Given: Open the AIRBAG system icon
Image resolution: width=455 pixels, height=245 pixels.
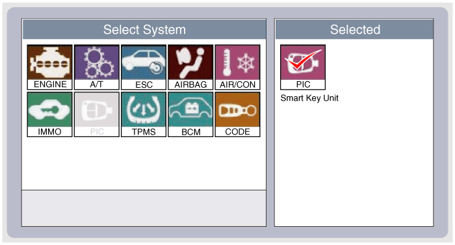Looking at the screenshot, I should pyautogui.click(x=190, y=67).
